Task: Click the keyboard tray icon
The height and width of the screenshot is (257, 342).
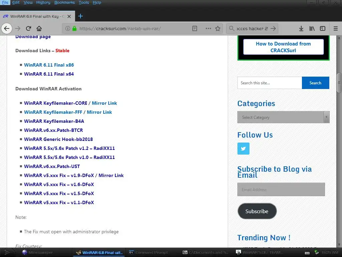Action: 307,253
